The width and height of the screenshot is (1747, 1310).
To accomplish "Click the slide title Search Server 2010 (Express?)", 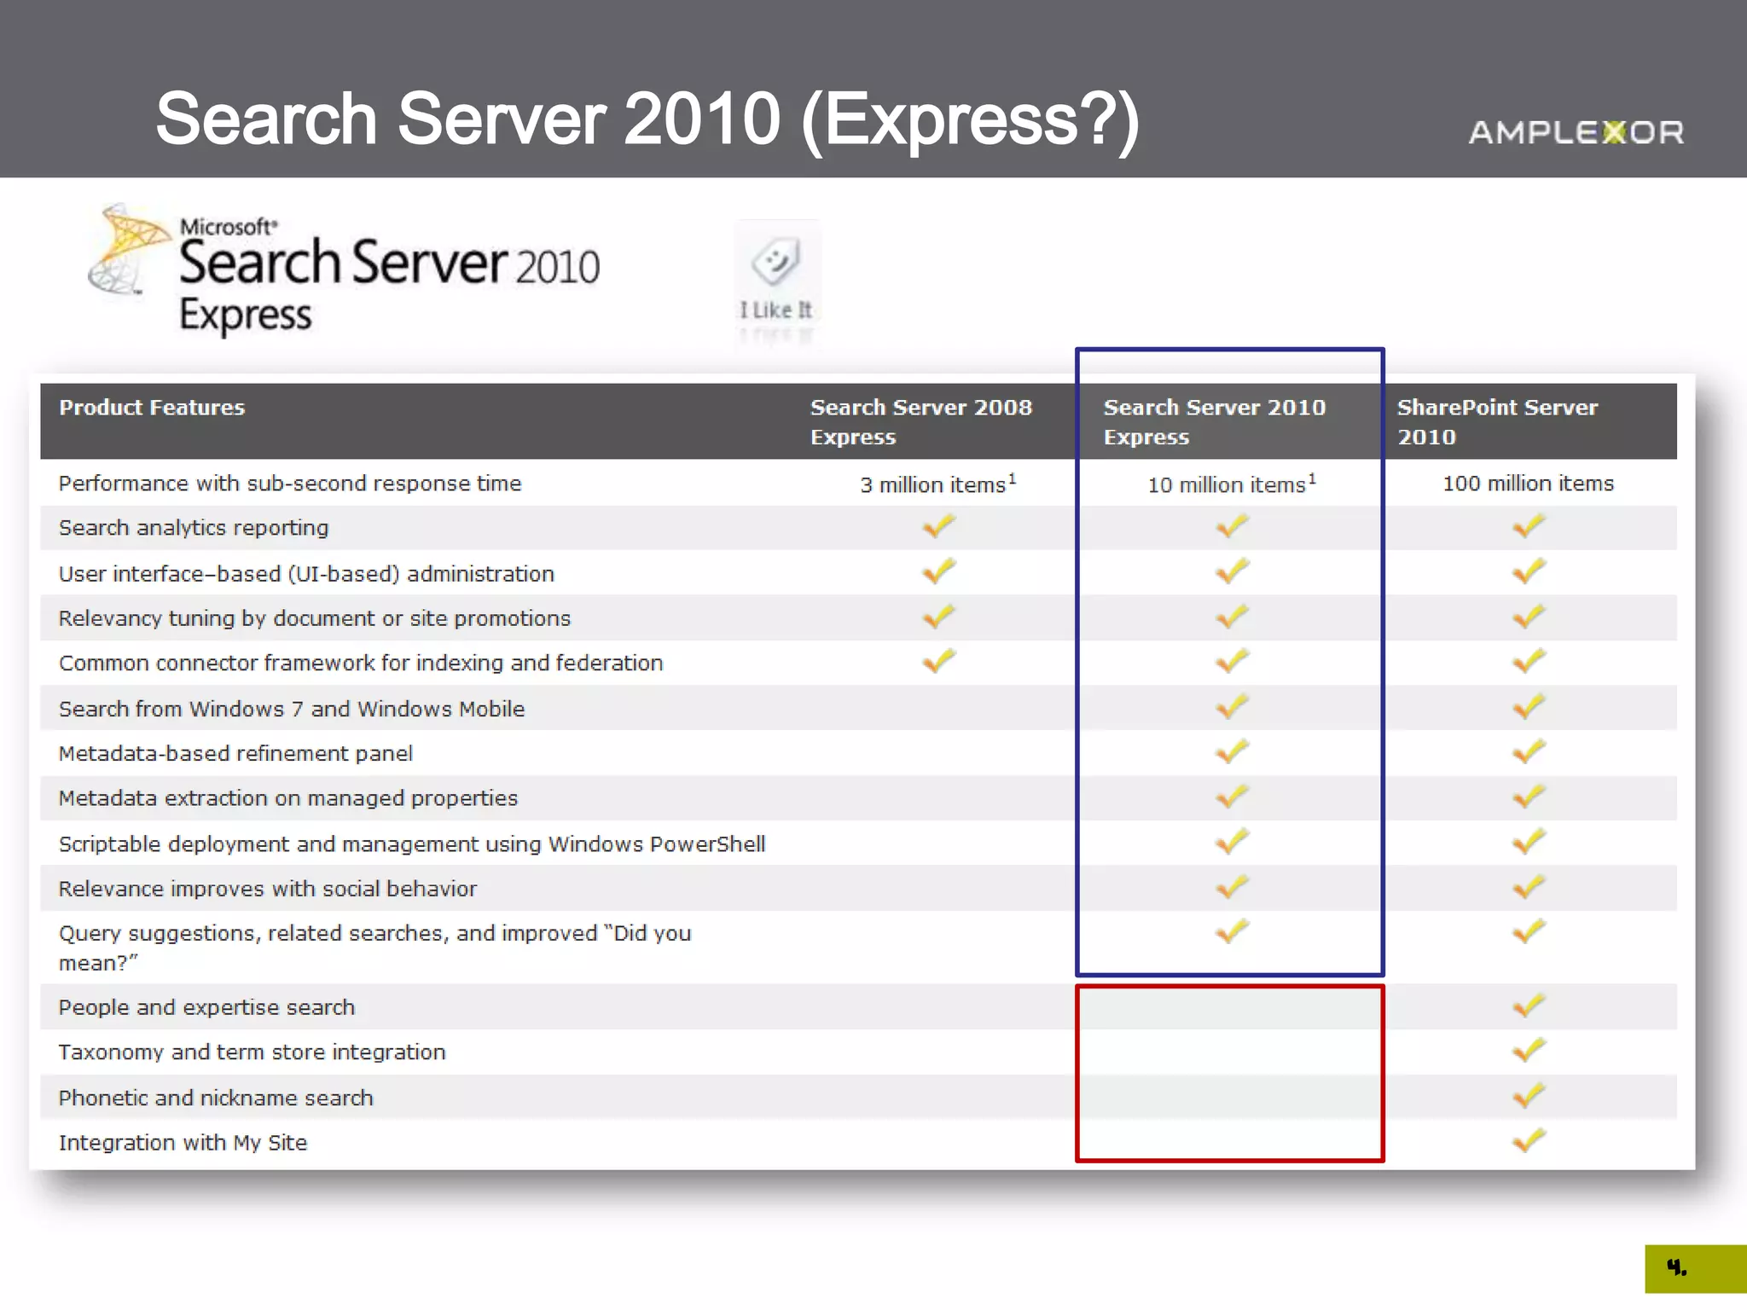I will [648, 119].
